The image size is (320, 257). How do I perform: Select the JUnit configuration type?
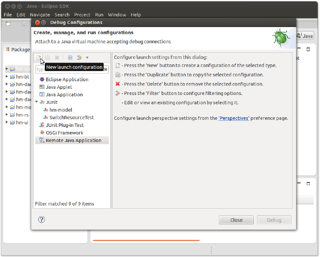click(51, 102)
